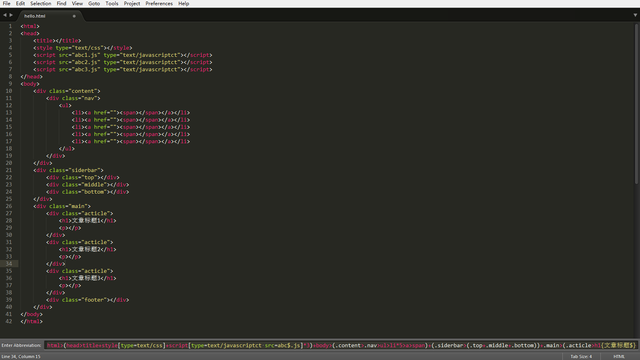Viewport: 640px width, 360px height.
Task: Click the div class="middle" line
Action: 88,184
